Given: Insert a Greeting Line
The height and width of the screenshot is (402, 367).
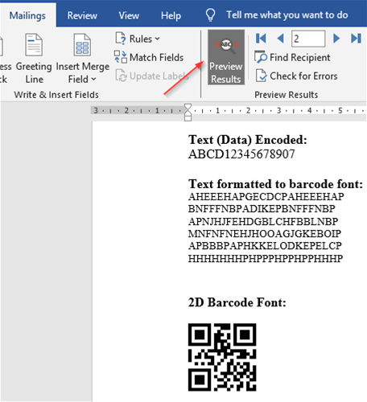Looking at the screenshot, I should [x=34, y=58].
